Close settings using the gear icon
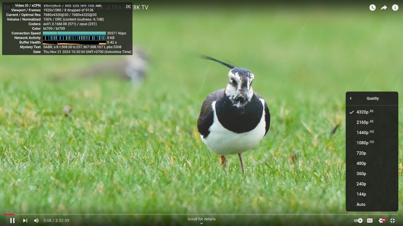The image size is (403, 226). pyautogui.click(x=382, y=220)
